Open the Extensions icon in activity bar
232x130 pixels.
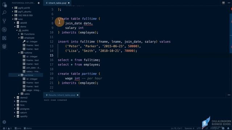click(x=4, y=38)
